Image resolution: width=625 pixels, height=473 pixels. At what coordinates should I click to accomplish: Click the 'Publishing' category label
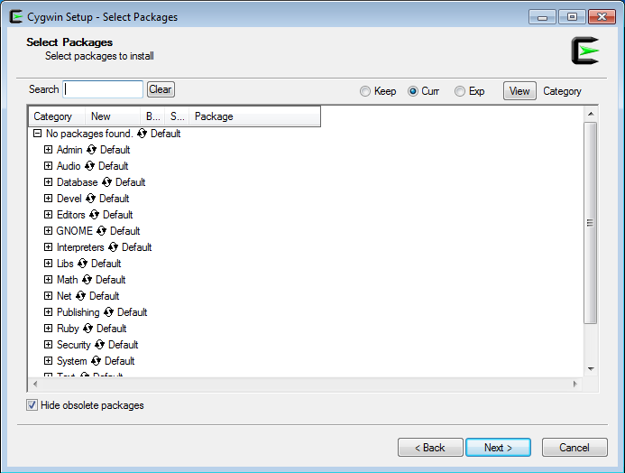point(78,312)
